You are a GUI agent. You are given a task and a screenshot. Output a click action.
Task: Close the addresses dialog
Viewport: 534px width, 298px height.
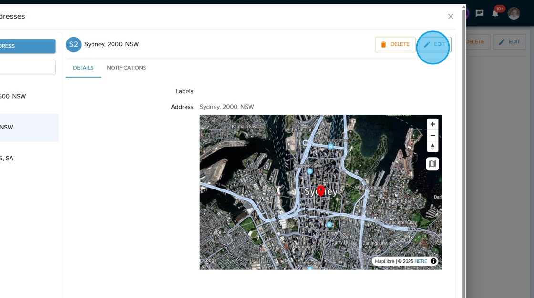(451, 17)
